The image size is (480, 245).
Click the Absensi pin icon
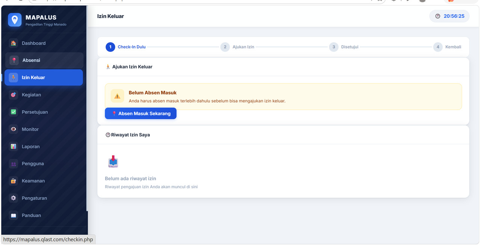pos(14,60)
